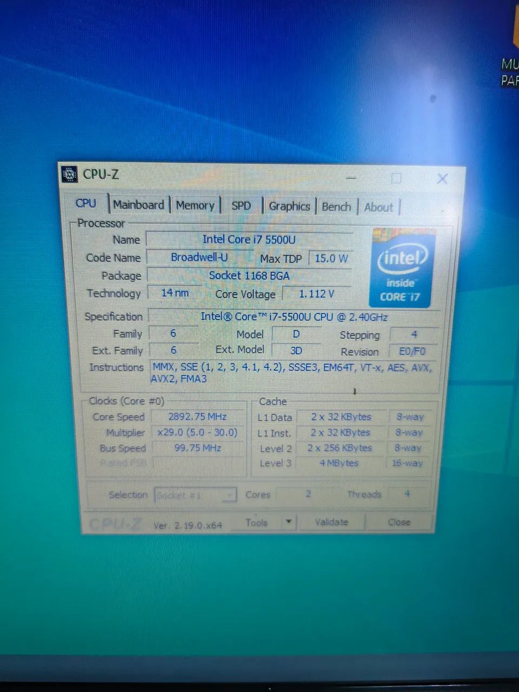The height and width of the screenshot is (692, 519).
Task: Click the L1 Data value 2 x 32 KBytes
Action: [341, 417]
